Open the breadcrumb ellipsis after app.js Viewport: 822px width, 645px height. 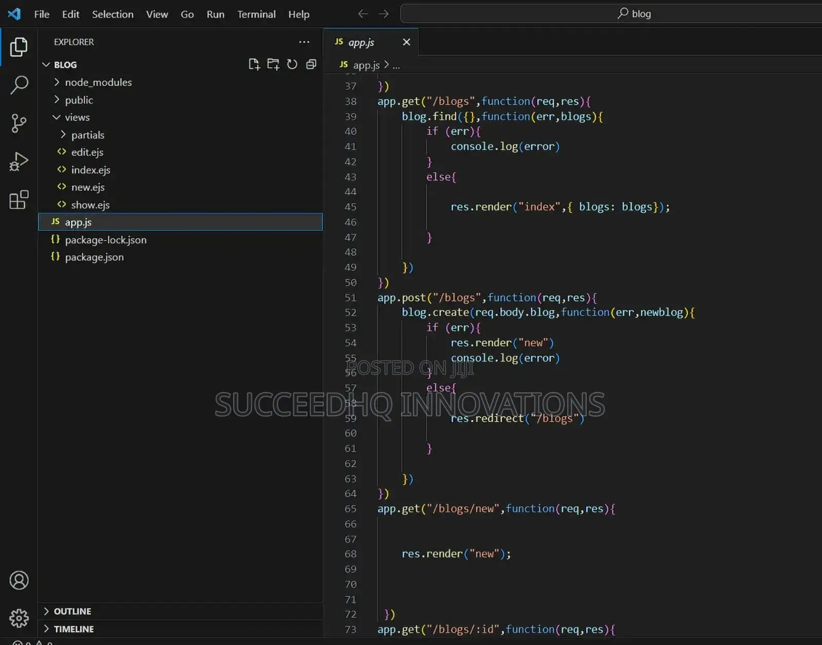[396, 66]
